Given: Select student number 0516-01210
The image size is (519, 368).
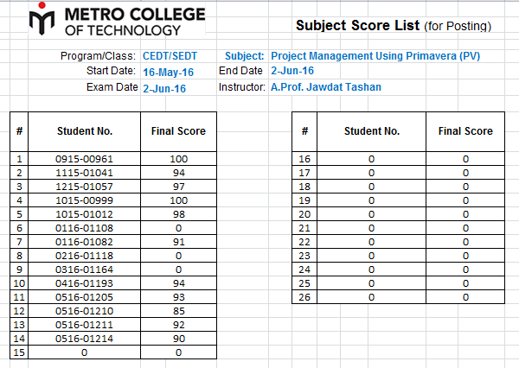Looking at the screenshot, I should click(85, 311).
